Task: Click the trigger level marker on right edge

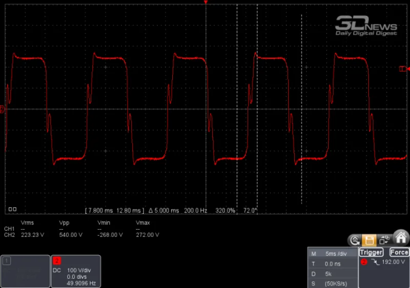Action: [403, 69]
